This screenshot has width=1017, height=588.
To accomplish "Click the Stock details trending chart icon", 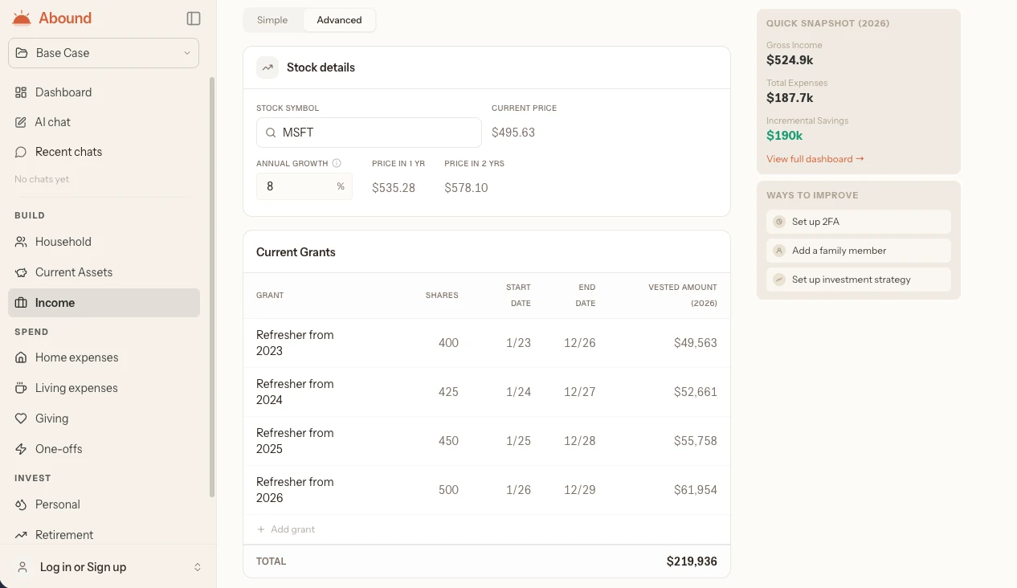I will click(268, 67).
